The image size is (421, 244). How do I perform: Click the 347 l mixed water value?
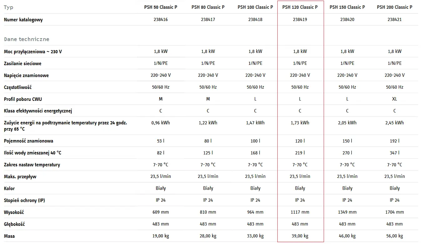click(394, 153)
